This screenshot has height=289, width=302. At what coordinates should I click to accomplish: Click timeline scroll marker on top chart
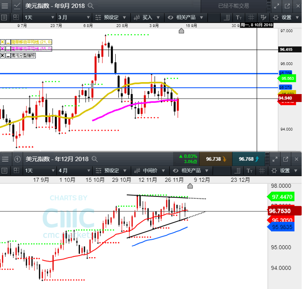181,31
